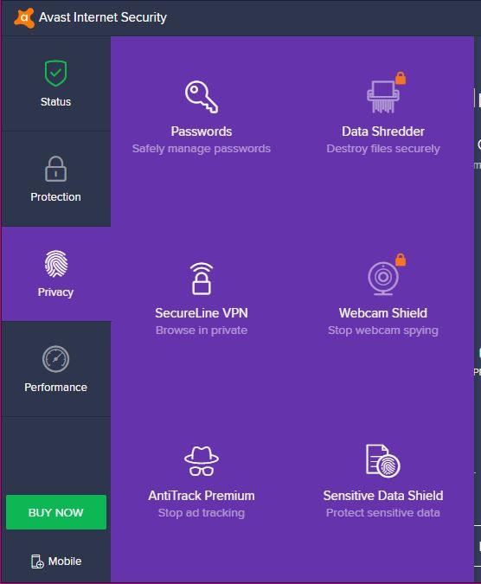Click 'Browse in private' subtitle text
The height and width of the screenshot is (584, 481).
point(202,331)
